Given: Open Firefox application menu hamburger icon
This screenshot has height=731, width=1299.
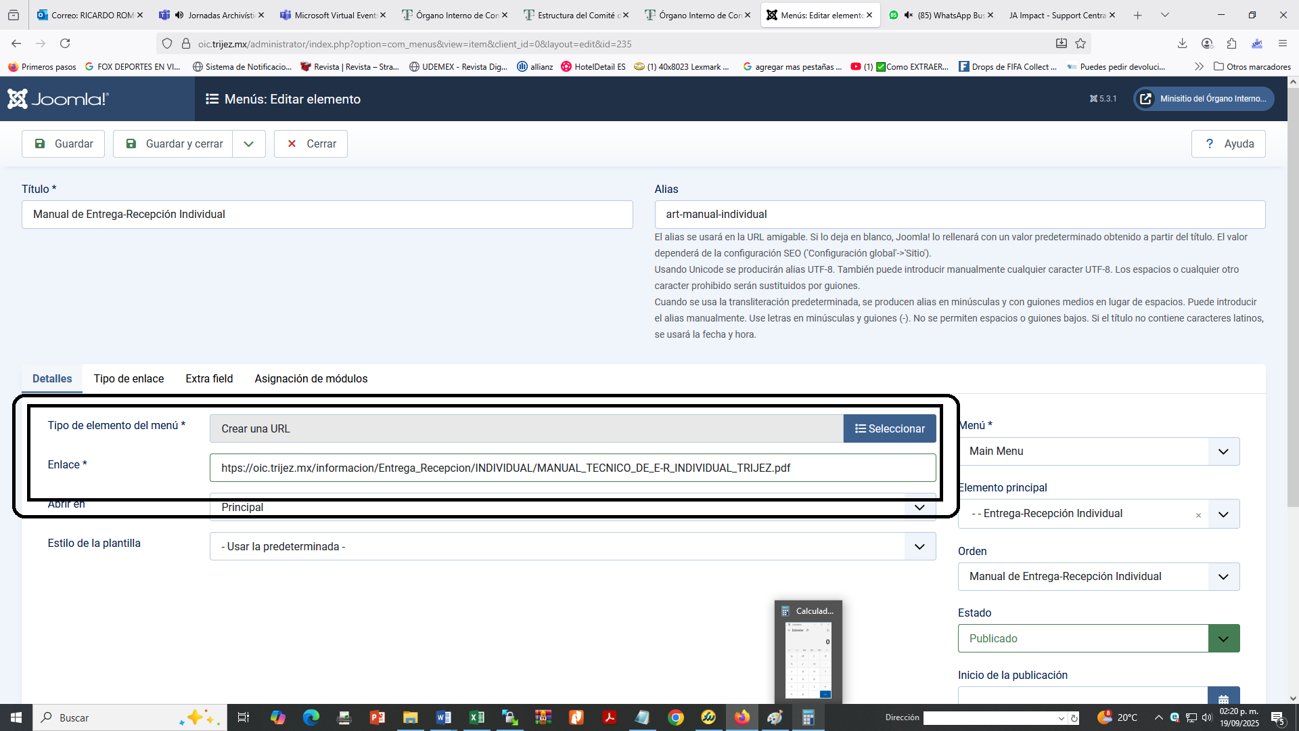Looking at the screenshot, I should point(1282,43).
